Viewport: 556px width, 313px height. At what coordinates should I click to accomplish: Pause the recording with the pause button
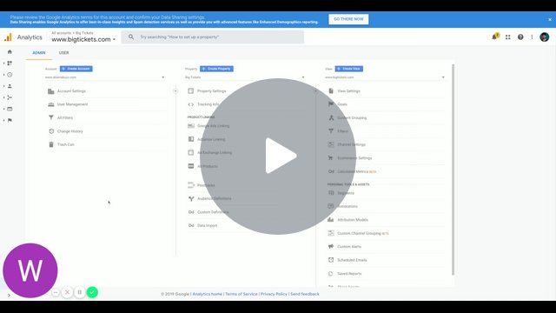(x=79, y=292)
